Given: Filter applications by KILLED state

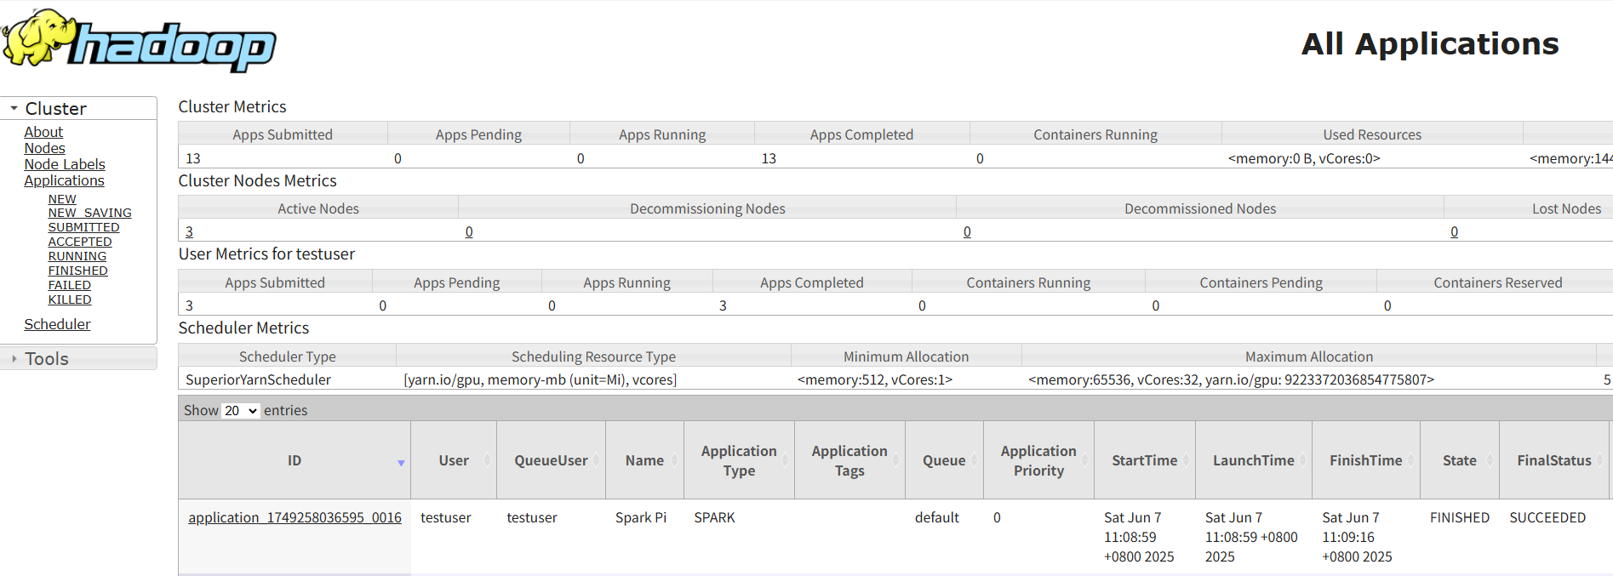Looking at the screenshot, I should 70,299.
